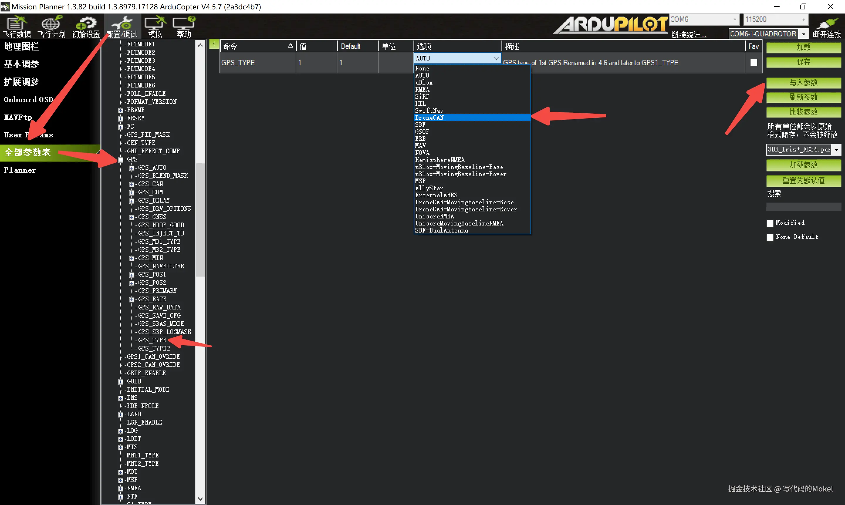The image size is (845, 505).
Task: Click the 链接统计 link stats link
Action: click(689, 34)
